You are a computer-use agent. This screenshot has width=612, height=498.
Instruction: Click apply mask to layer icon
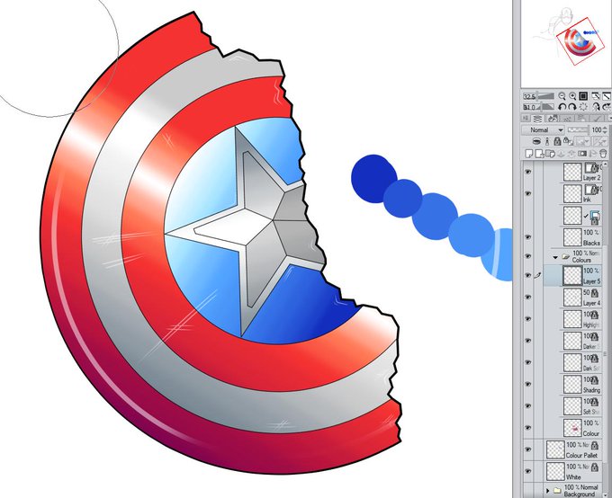tap(592, 153)
